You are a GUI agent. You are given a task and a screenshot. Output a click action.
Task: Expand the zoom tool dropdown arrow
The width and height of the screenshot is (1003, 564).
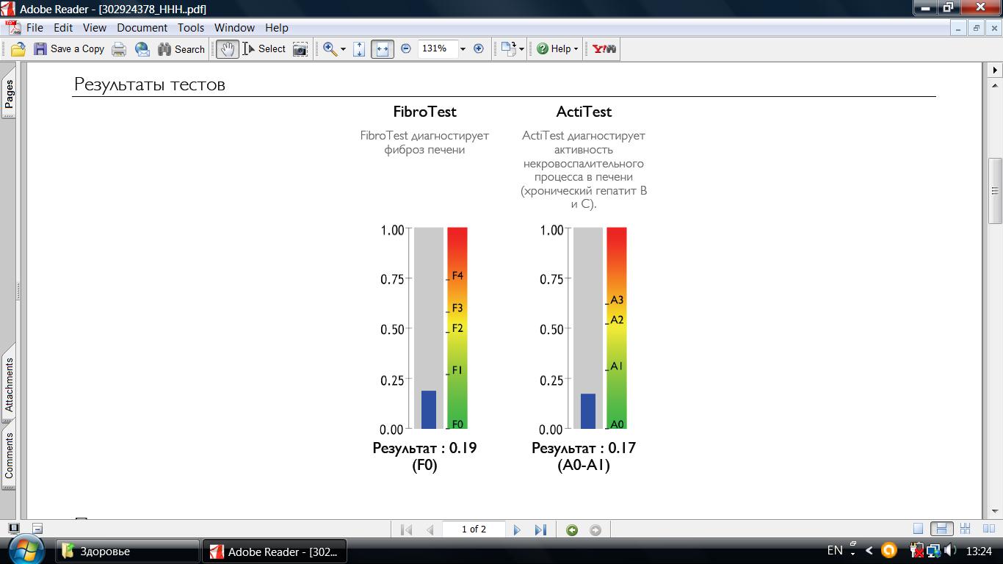(343, 49)
